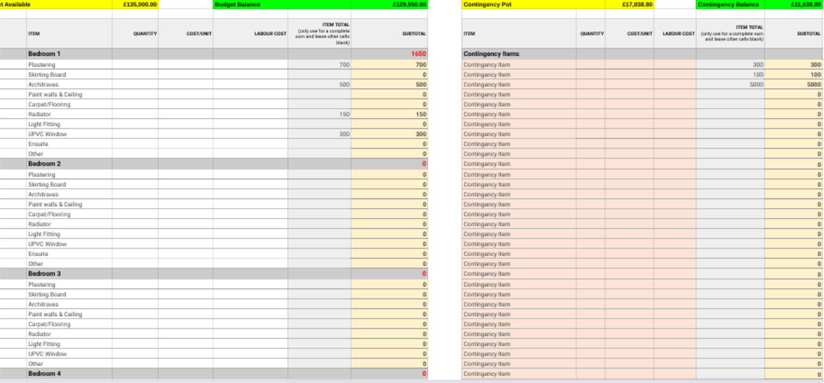The width and height of the screenshot is (824, 383).
Task: Select the Skirting Board row under Bedroom 1
Action: coord(47,75)
